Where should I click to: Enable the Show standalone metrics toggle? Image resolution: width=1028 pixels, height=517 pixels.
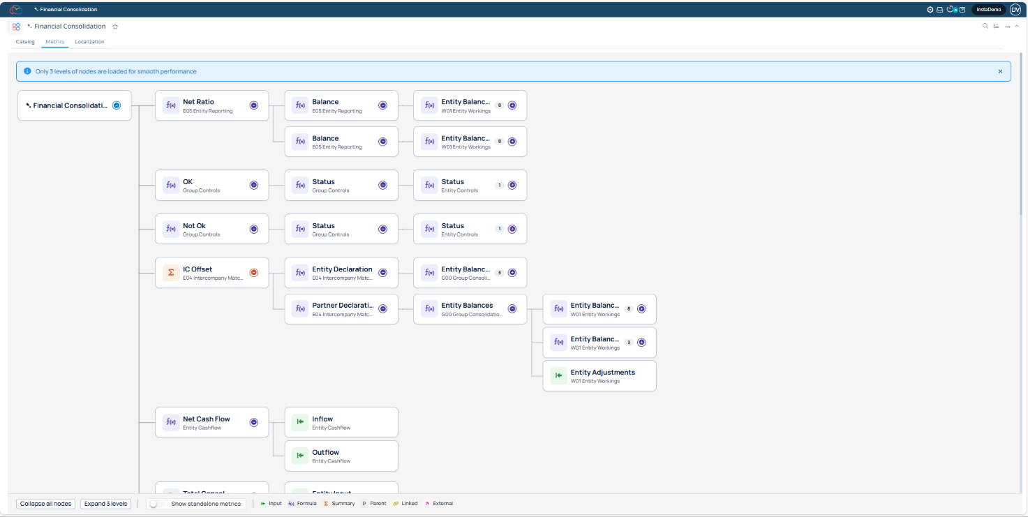pos(155,503)
